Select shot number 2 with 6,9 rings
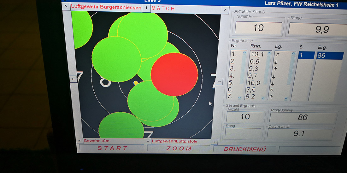 tap(255, 62)
